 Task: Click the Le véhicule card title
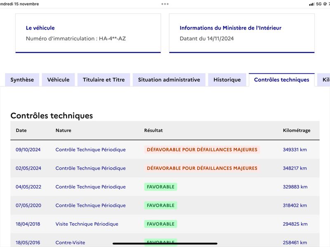(40, 28)
